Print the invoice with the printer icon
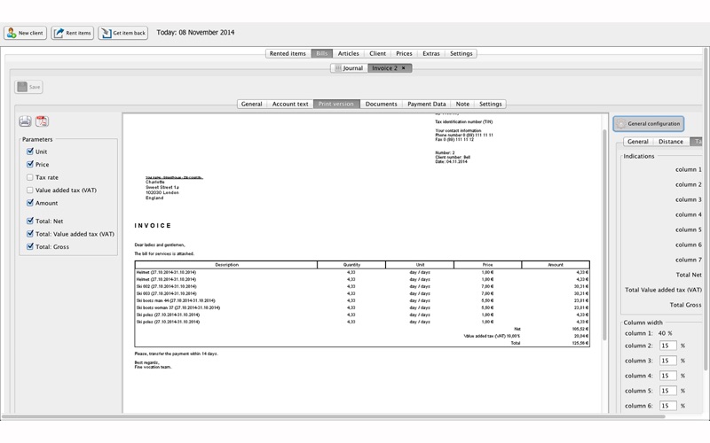Viewport: 710px width, 443px height. tap(26, 121)
